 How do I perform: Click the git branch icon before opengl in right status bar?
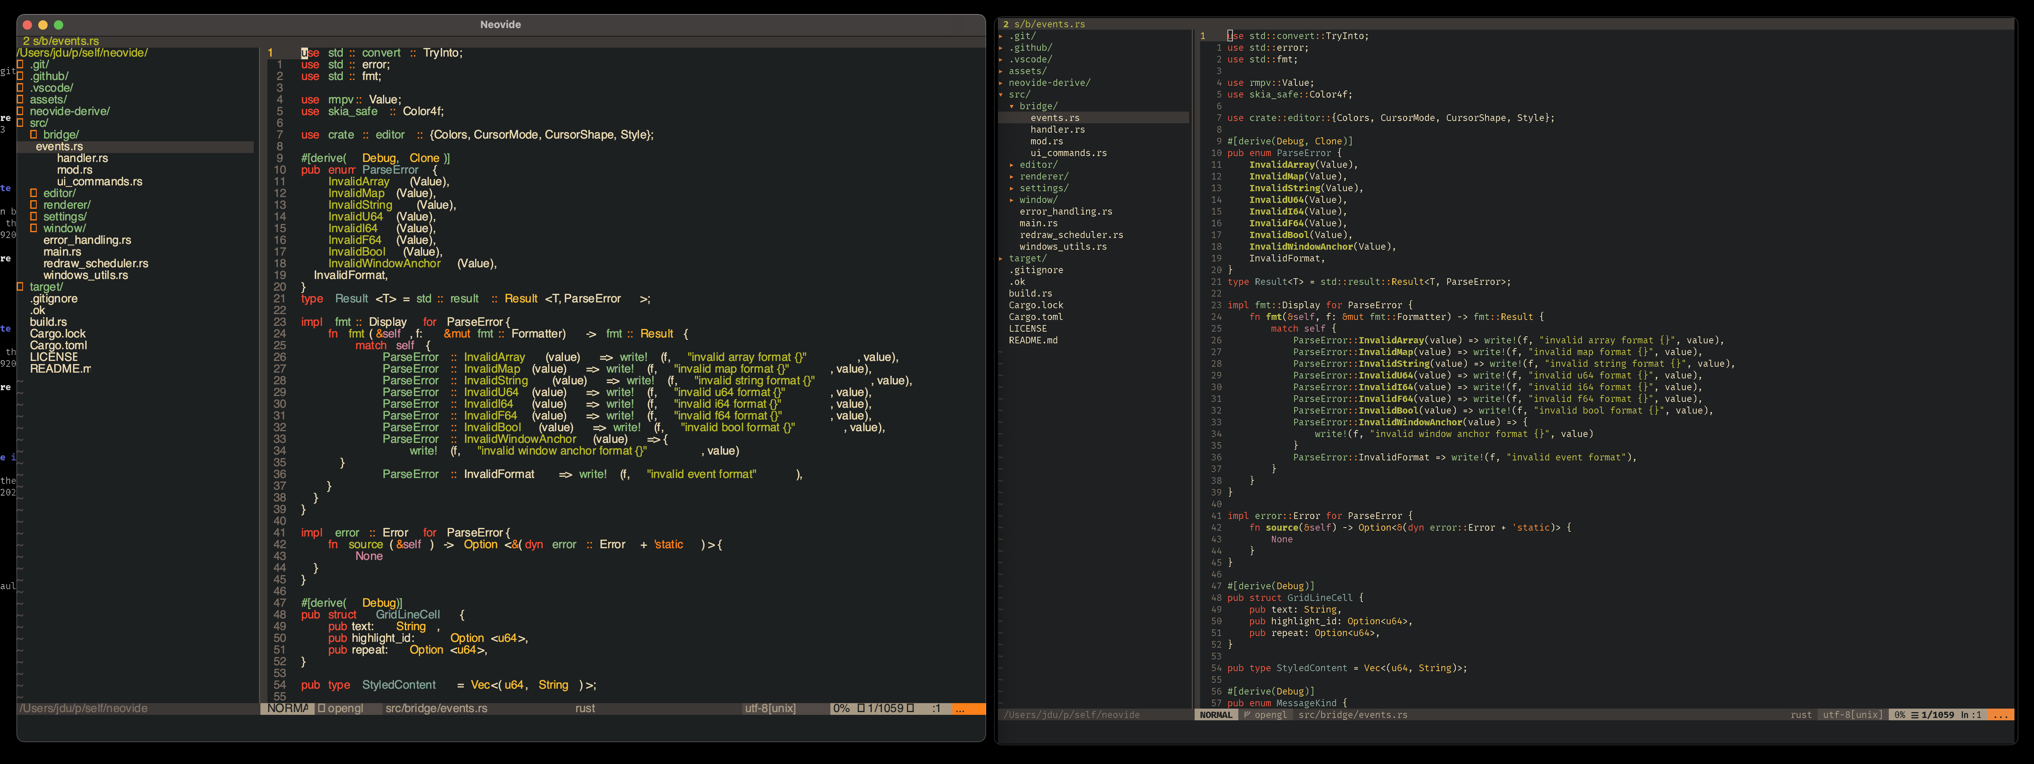coord(1247,715)
